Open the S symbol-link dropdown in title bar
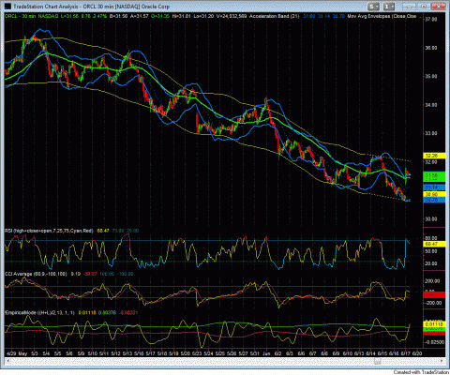This screenshot has height=375, width=450. [x=373, y=6]
